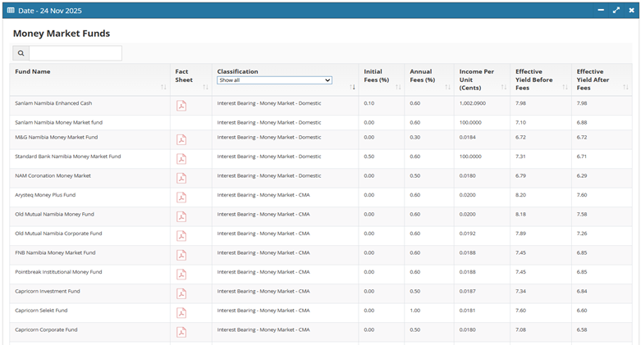Open FNB Namibia Money Market Fund PDF
The image size is (641, 345).
click(x=181, y=255)
